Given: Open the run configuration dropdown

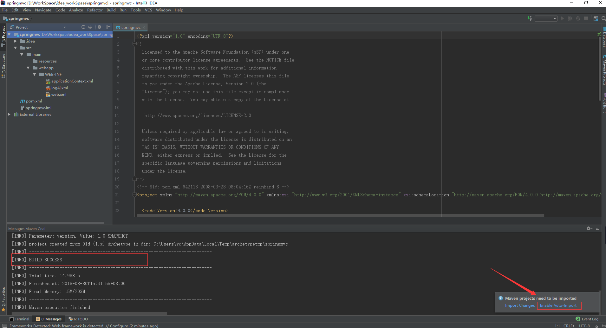Looking at the screenshot, I should coord(546,18).
